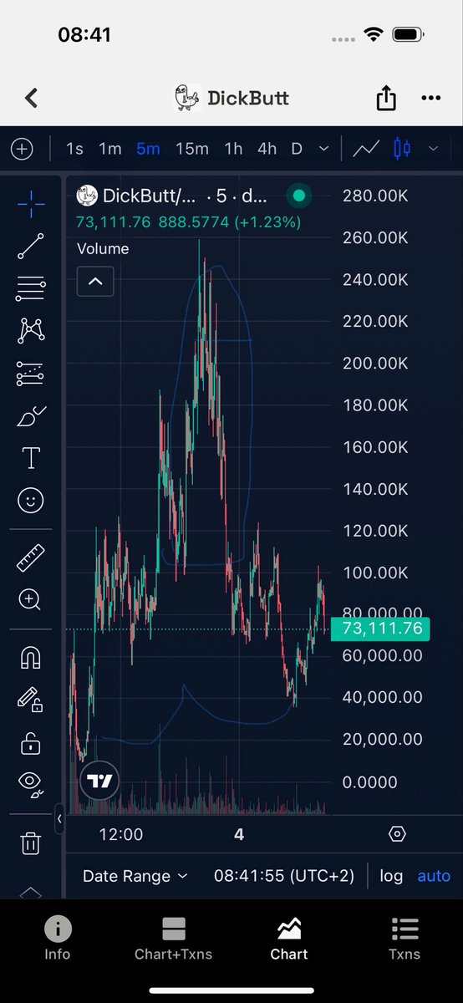Select the line chart style icon
This screenshot has height=1003, width=463.
(366, 149)
